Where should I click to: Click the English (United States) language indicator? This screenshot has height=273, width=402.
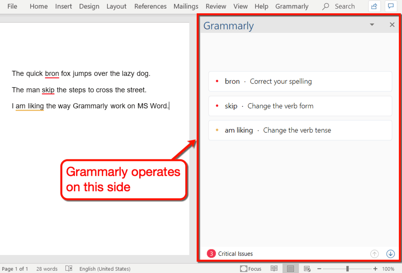(105, 269)
